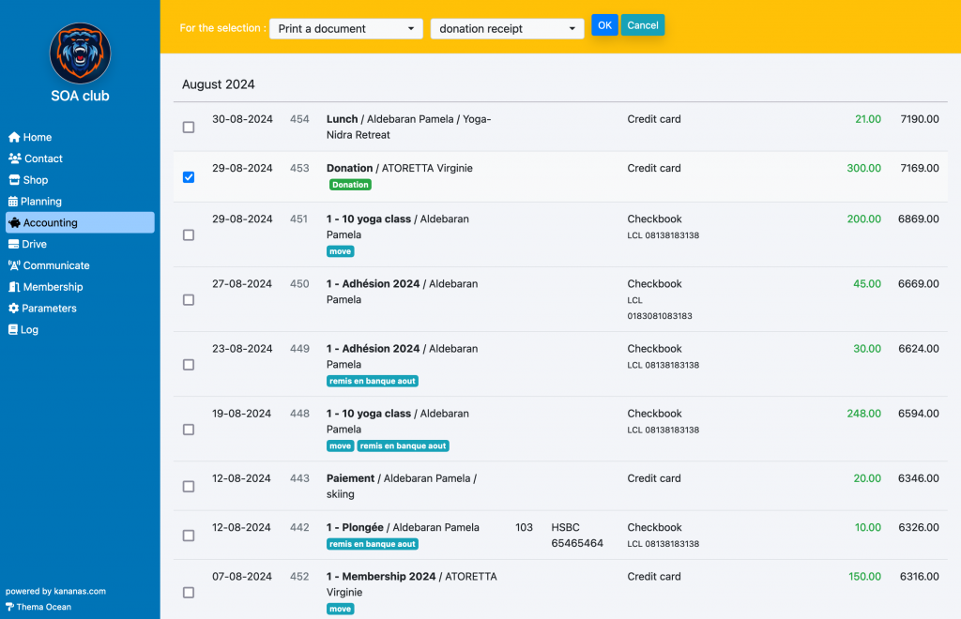Click the SOA club bear logo

[x=81, y=53]
